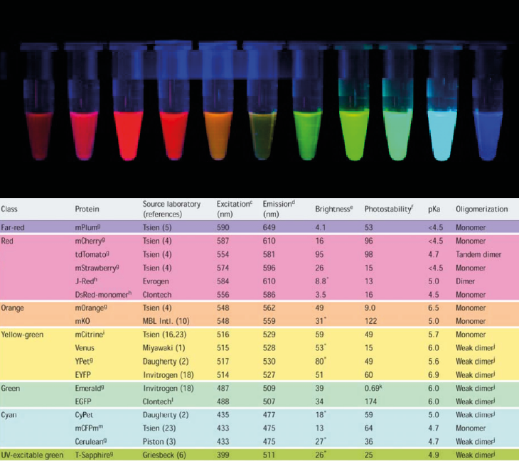The width and height of the screenshot is (519, 461).
Task: Select the Oligomerization column header
Action: coord(481,210)
